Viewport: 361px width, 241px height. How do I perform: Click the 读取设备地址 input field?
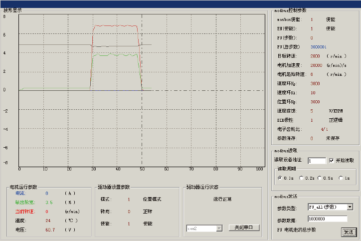click(317, 161)
